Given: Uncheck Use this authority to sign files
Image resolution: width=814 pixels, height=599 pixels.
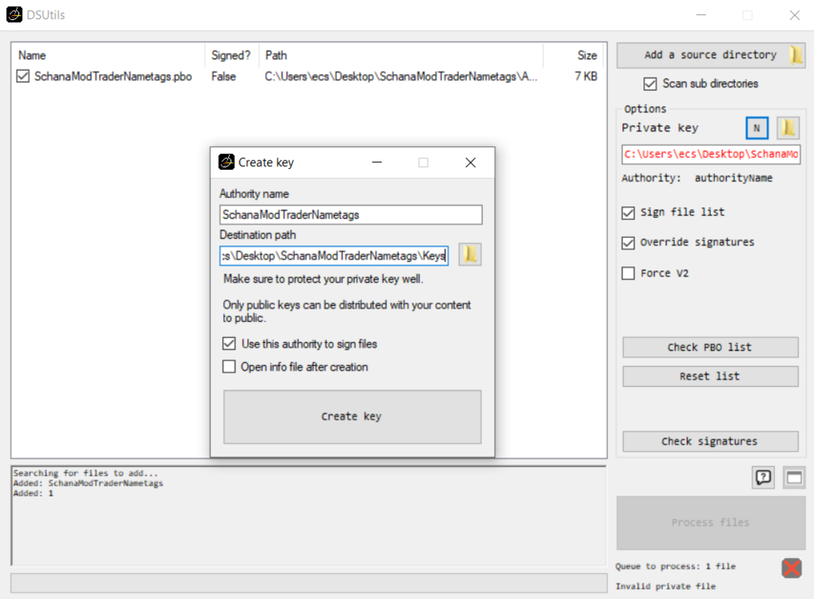Looking at the screenshot, I should click(229, 344).
